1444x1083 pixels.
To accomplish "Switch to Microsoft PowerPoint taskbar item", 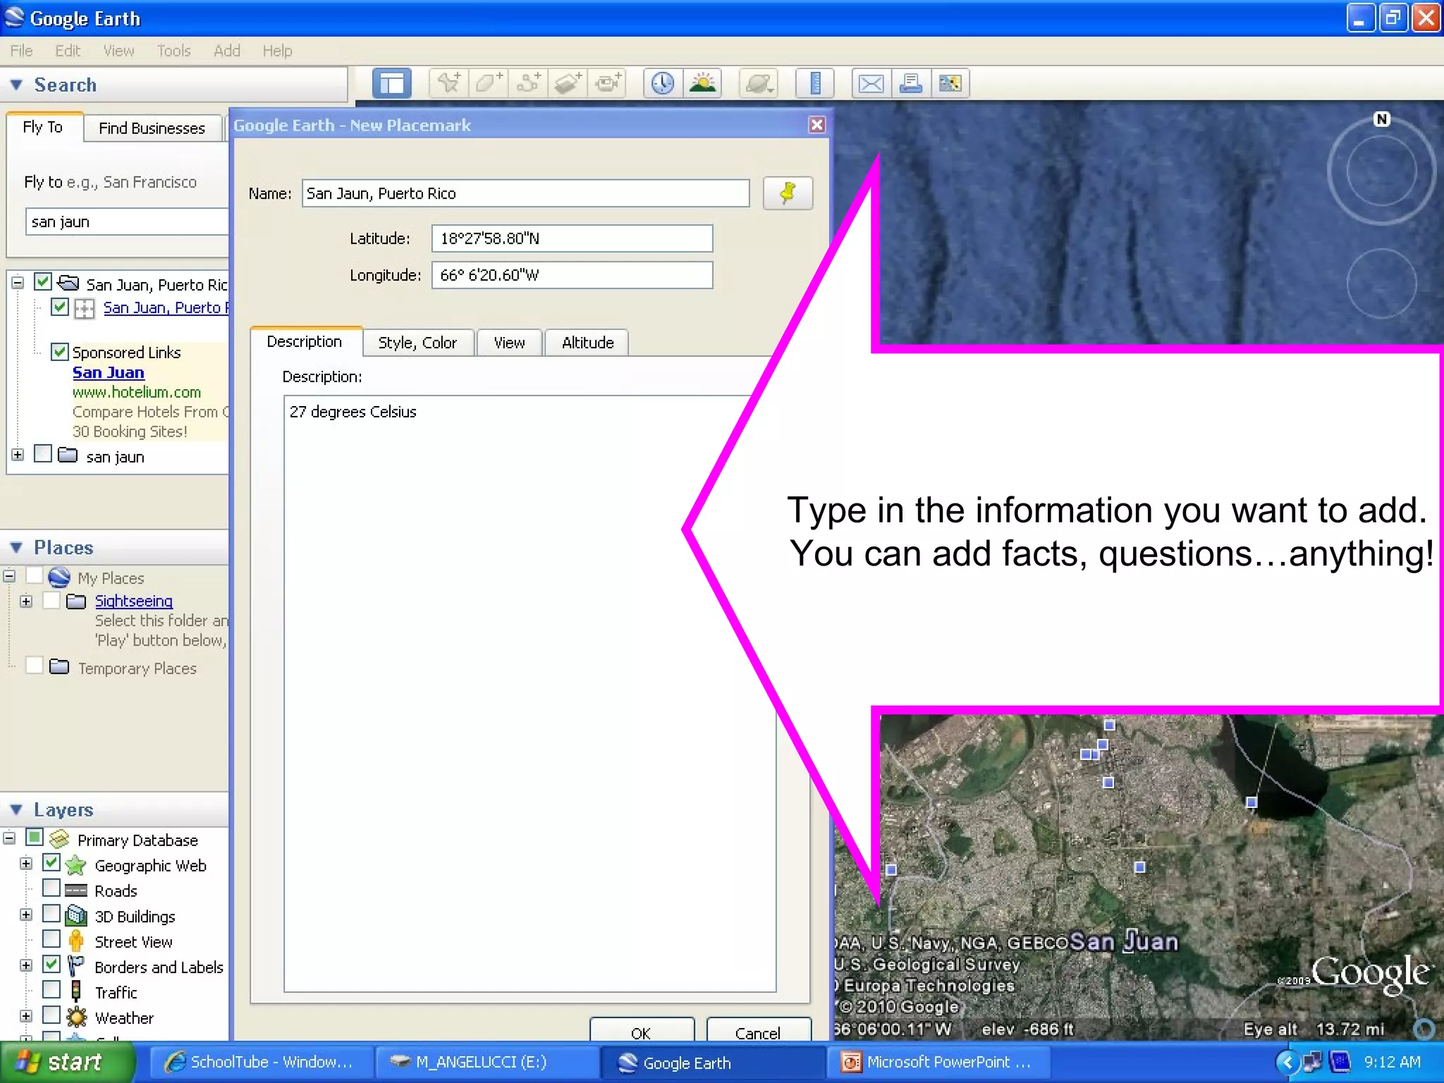I will [938, 1062].
